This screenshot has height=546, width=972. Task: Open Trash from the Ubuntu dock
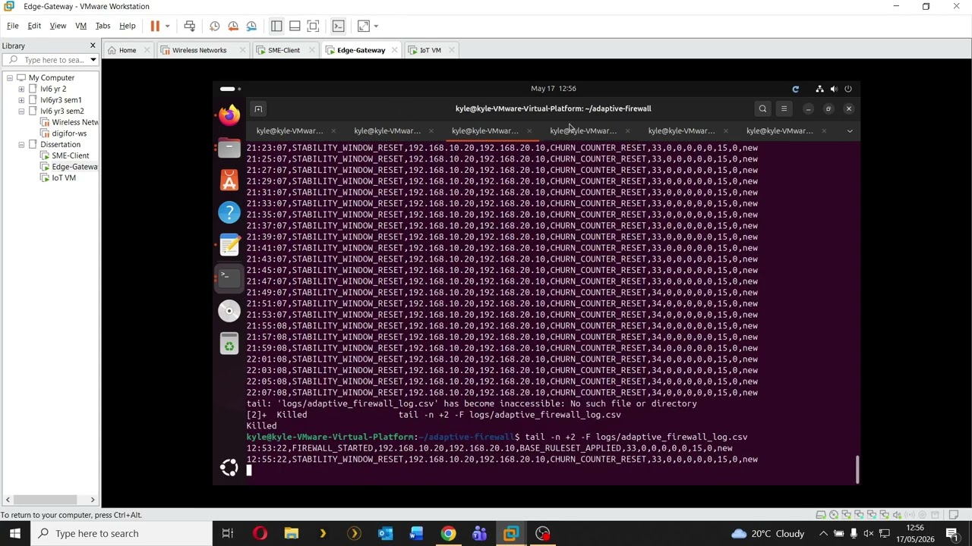pyautogui.click(x=229, y=344)
